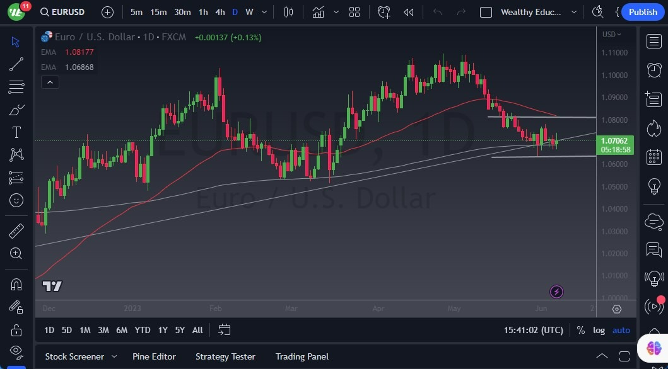Enable log scale on the price axis
668x369 pixels.
click(x=598, y=330)
